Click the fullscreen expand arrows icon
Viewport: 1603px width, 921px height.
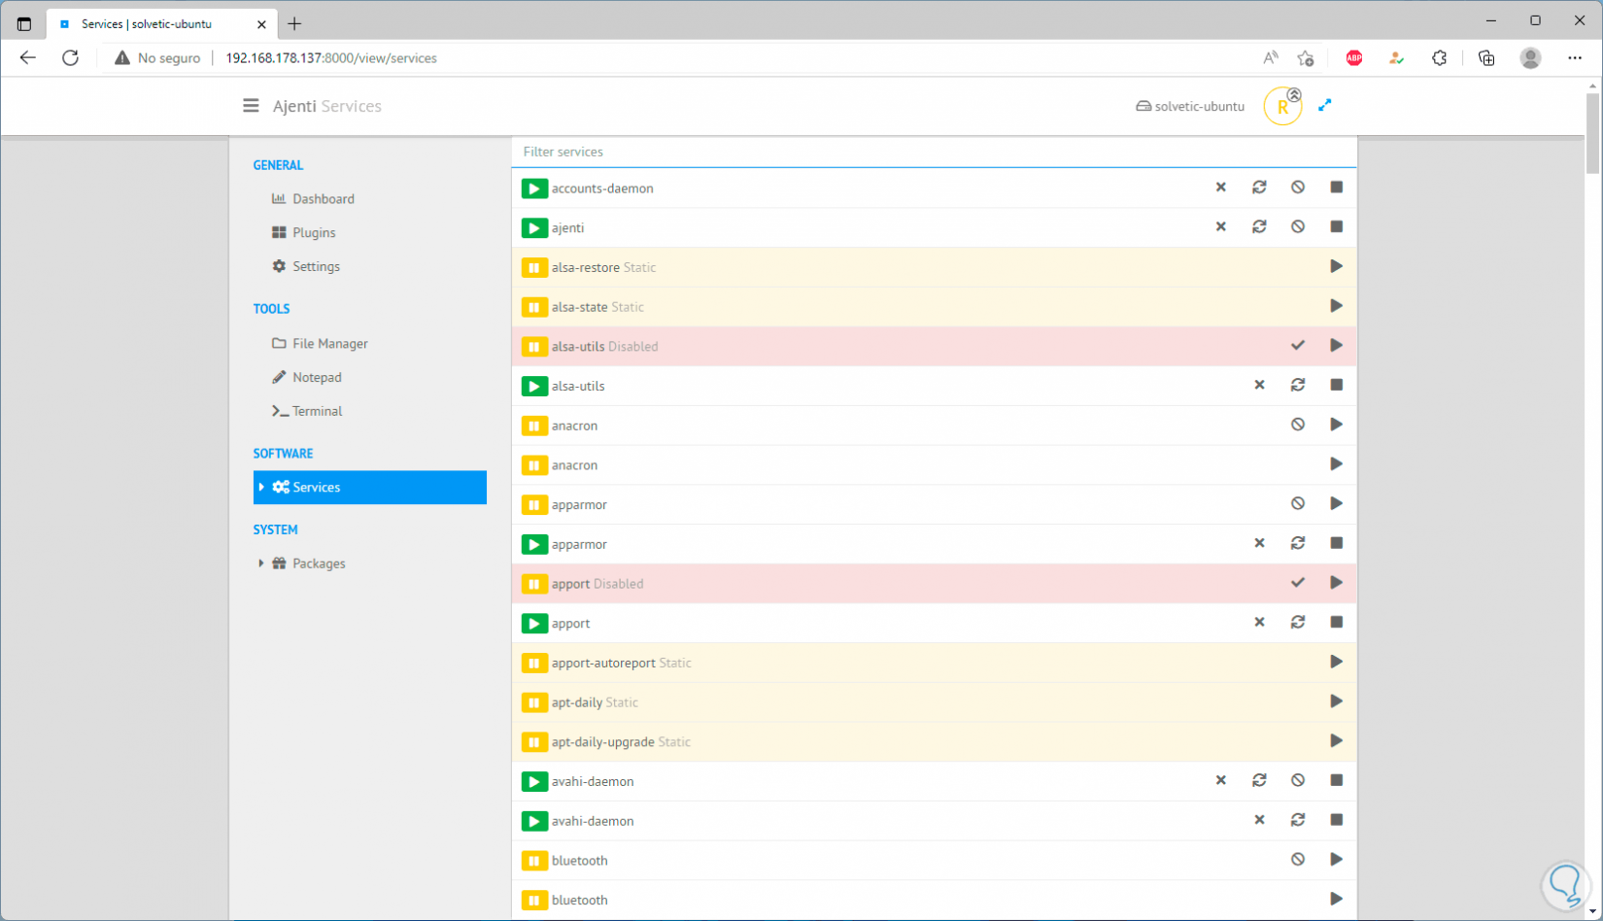(1324, 106)
